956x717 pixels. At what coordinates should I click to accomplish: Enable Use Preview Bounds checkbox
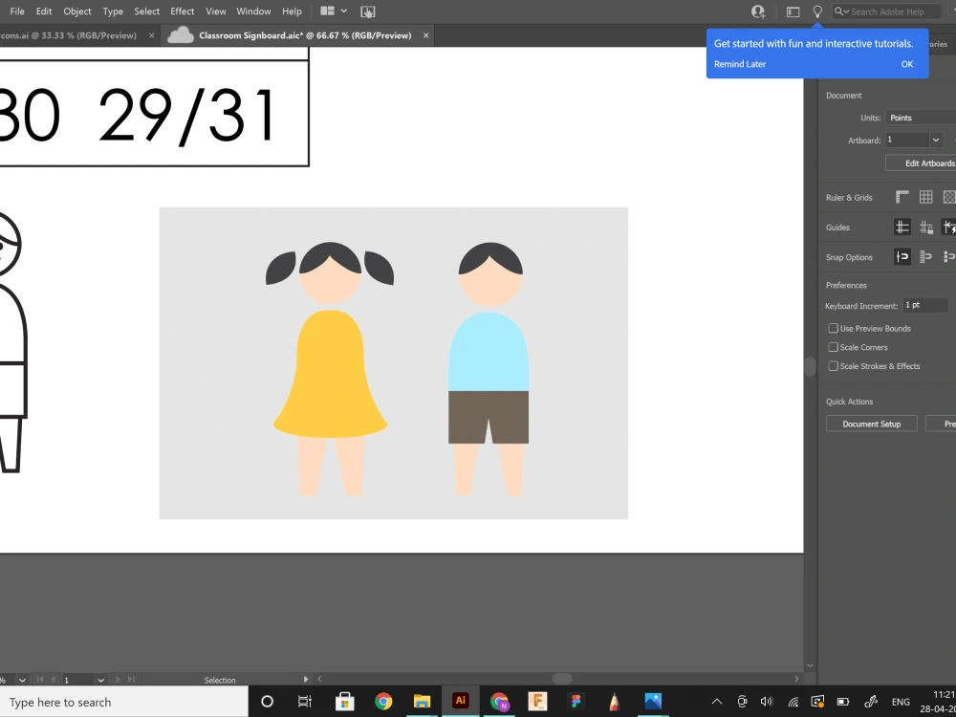833,328
